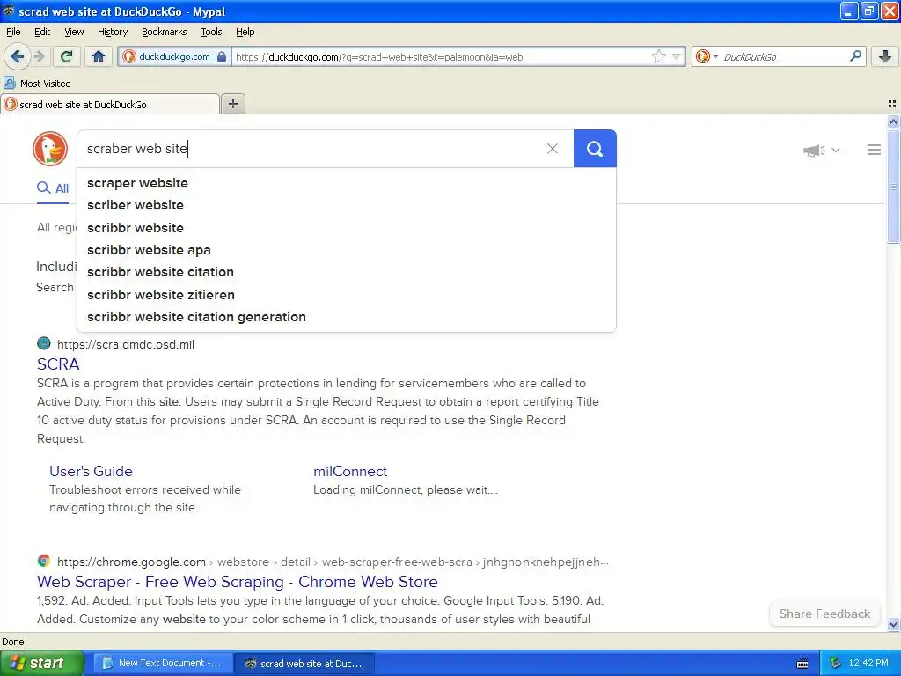Open the milConnect sitelink
The height and width of the screenshot is (676, 901).
coord(350,471)
